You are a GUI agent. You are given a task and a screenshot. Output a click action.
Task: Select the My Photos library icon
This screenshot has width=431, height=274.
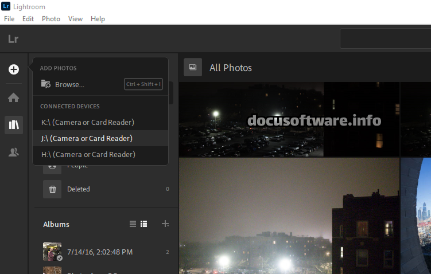click(x=14, y=125)
